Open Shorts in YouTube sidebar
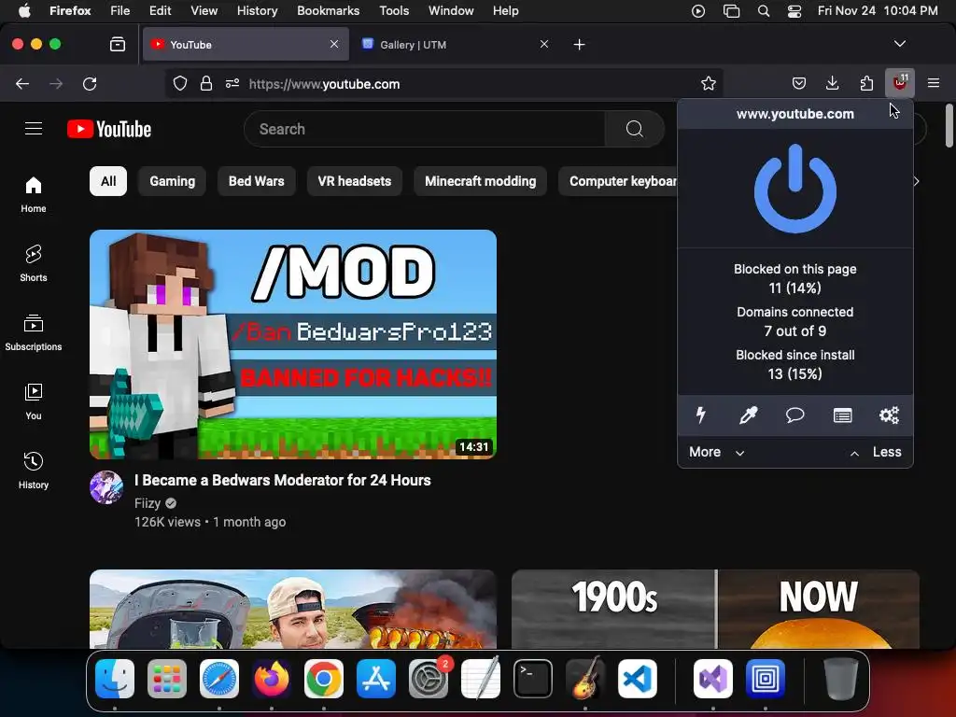 34,263
